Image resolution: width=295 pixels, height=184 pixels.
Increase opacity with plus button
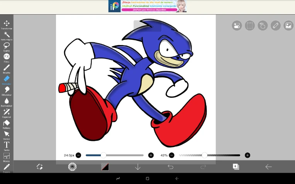(248, 155)
